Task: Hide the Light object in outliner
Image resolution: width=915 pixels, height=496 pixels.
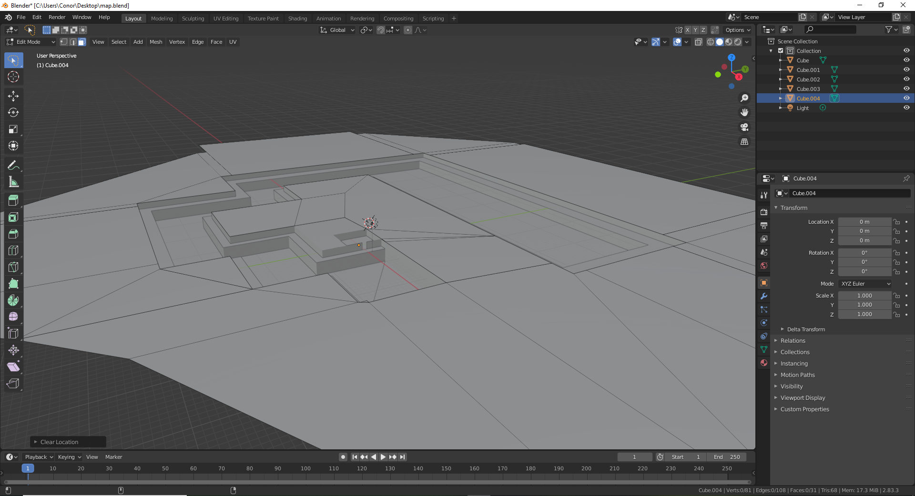Action: point(906,108)
